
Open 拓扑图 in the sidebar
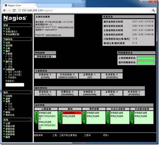coord(9,46)
